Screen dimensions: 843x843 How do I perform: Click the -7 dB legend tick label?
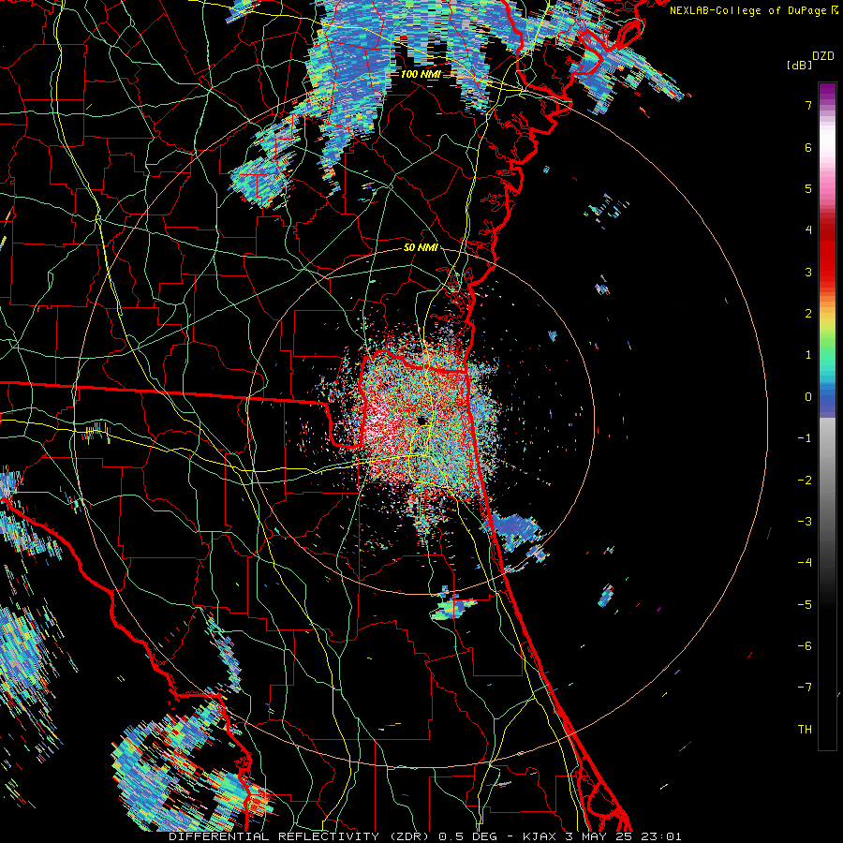pos(805,688)
